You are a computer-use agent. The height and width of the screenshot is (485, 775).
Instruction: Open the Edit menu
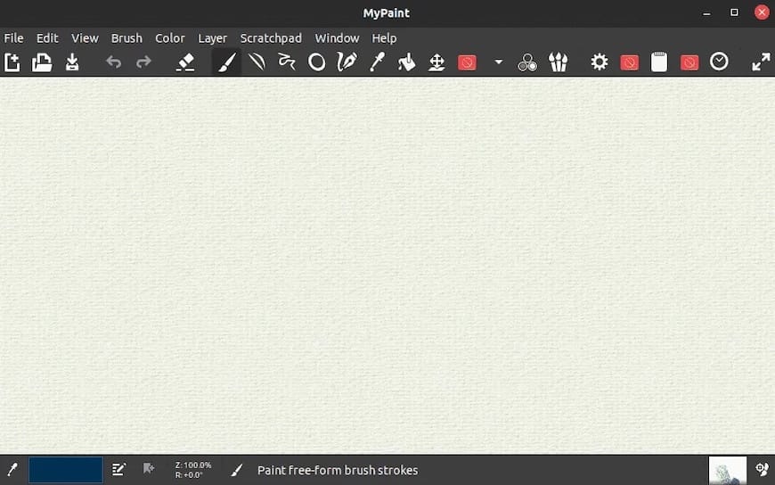pos(47,38)
